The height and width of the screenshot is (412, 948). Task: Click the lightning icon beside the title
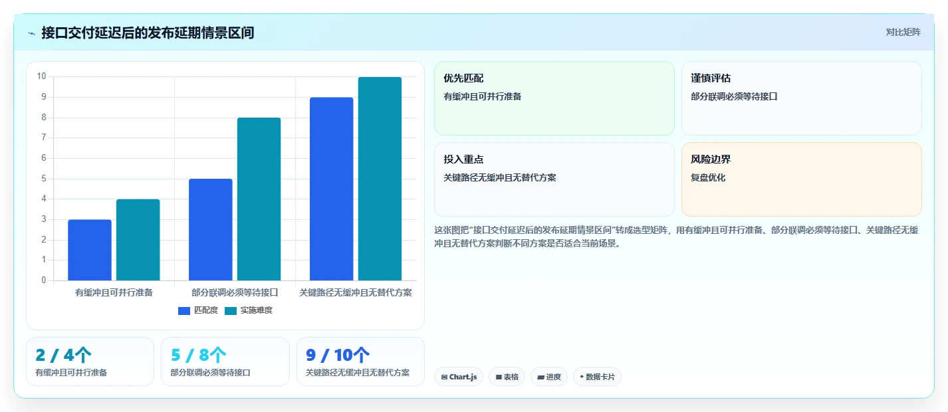tap(32, 33)
